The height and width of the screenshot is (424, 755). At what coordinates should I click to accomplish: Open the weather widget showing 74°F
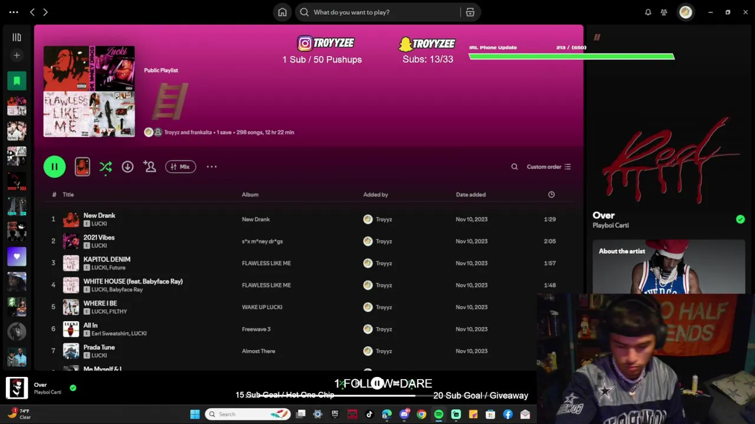point(19,414)
